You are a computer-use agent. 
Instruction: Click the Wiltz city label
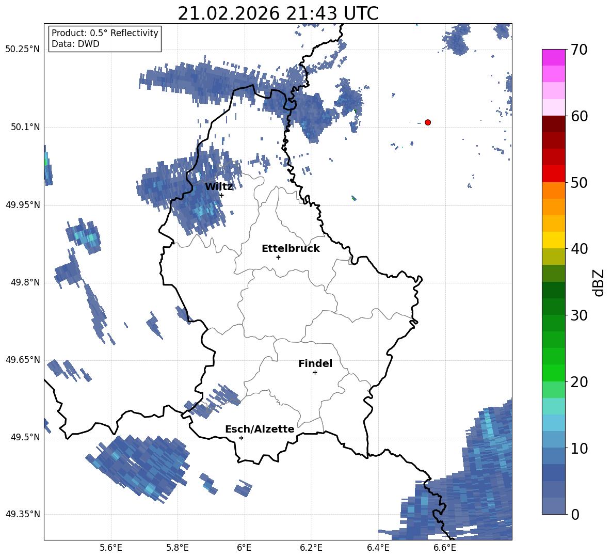[x=219, y=187]
